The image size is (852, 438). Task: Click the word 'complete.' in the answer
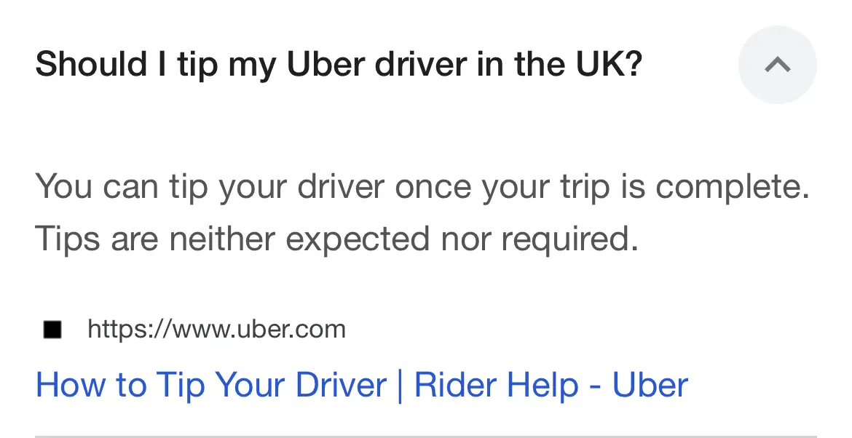pos(733,188)
